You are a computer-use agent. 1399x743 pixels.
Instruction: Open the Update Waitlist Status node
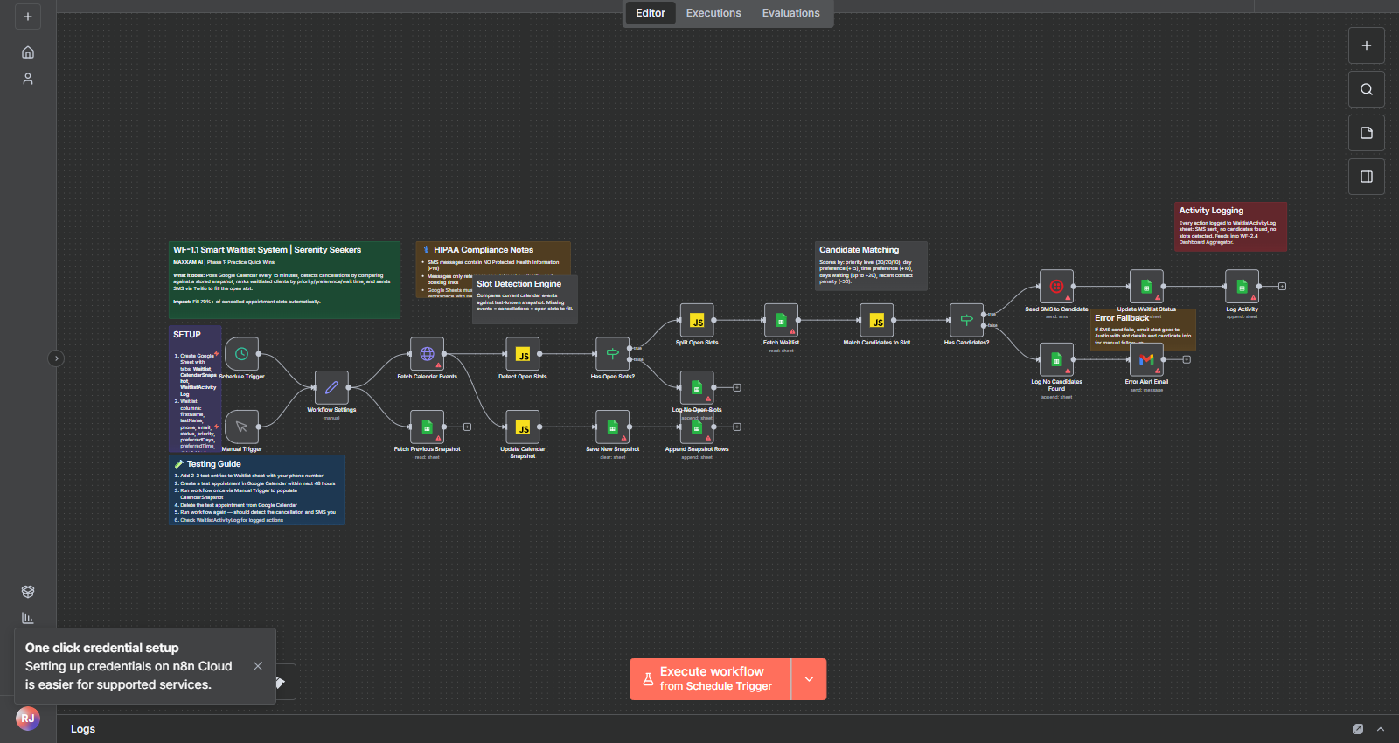[1146, 286]
